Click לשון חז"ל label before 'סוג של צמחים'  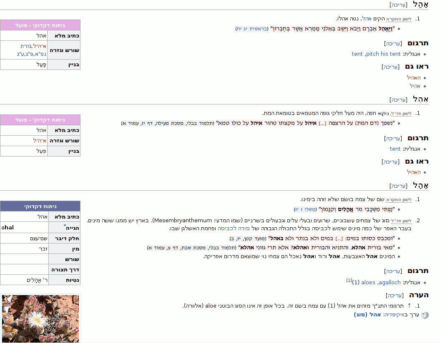401,221
